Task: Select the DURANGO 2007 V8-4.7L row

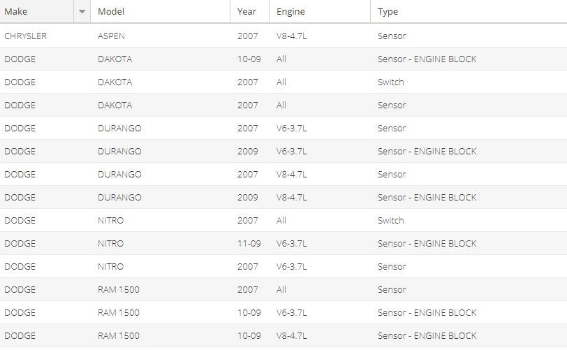Action: pos(283,175)
